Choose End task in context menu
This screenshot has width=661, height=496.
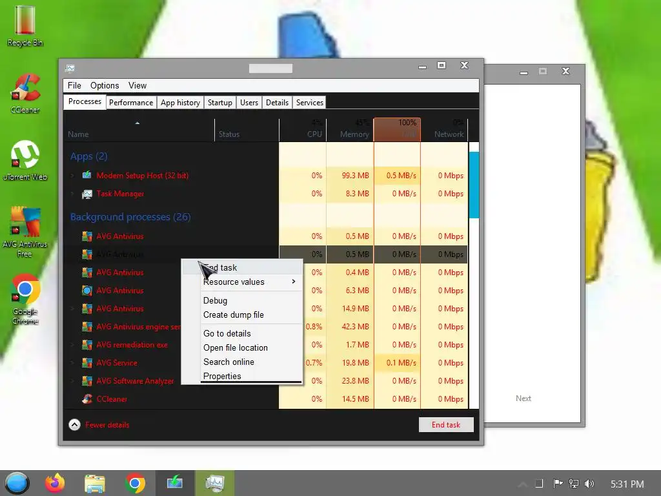coord(243,267)
